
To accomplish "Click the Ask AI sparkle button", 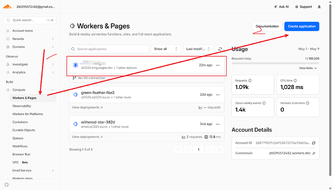I will pos(281,7).
